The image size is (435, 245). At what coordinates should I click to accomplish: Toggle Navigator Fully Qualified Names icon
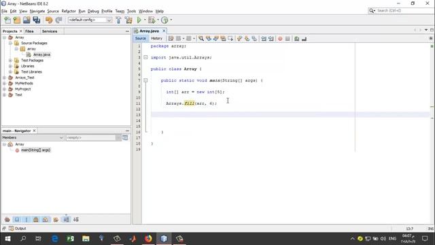(56, 220)
